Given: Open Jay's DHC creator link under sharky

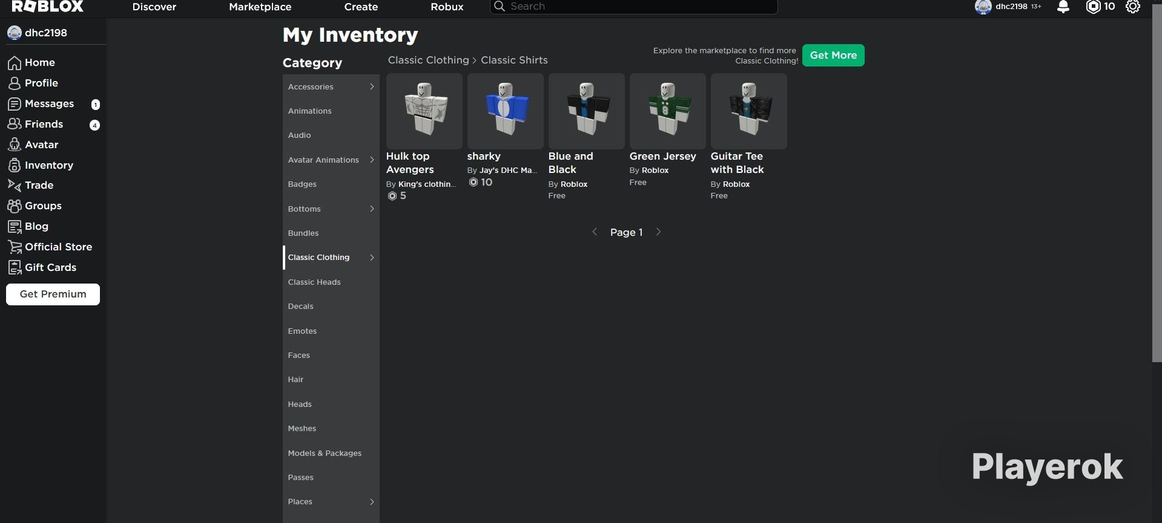Looking at the screenshot, I should point(508,171).
